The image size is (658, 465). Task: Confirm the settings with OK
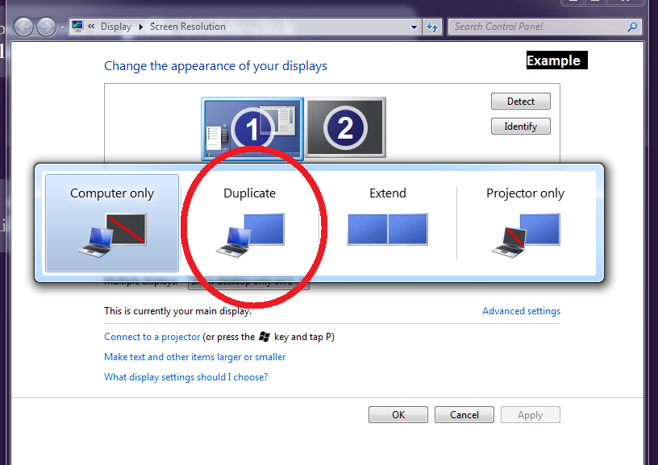[x=398, y=415]
